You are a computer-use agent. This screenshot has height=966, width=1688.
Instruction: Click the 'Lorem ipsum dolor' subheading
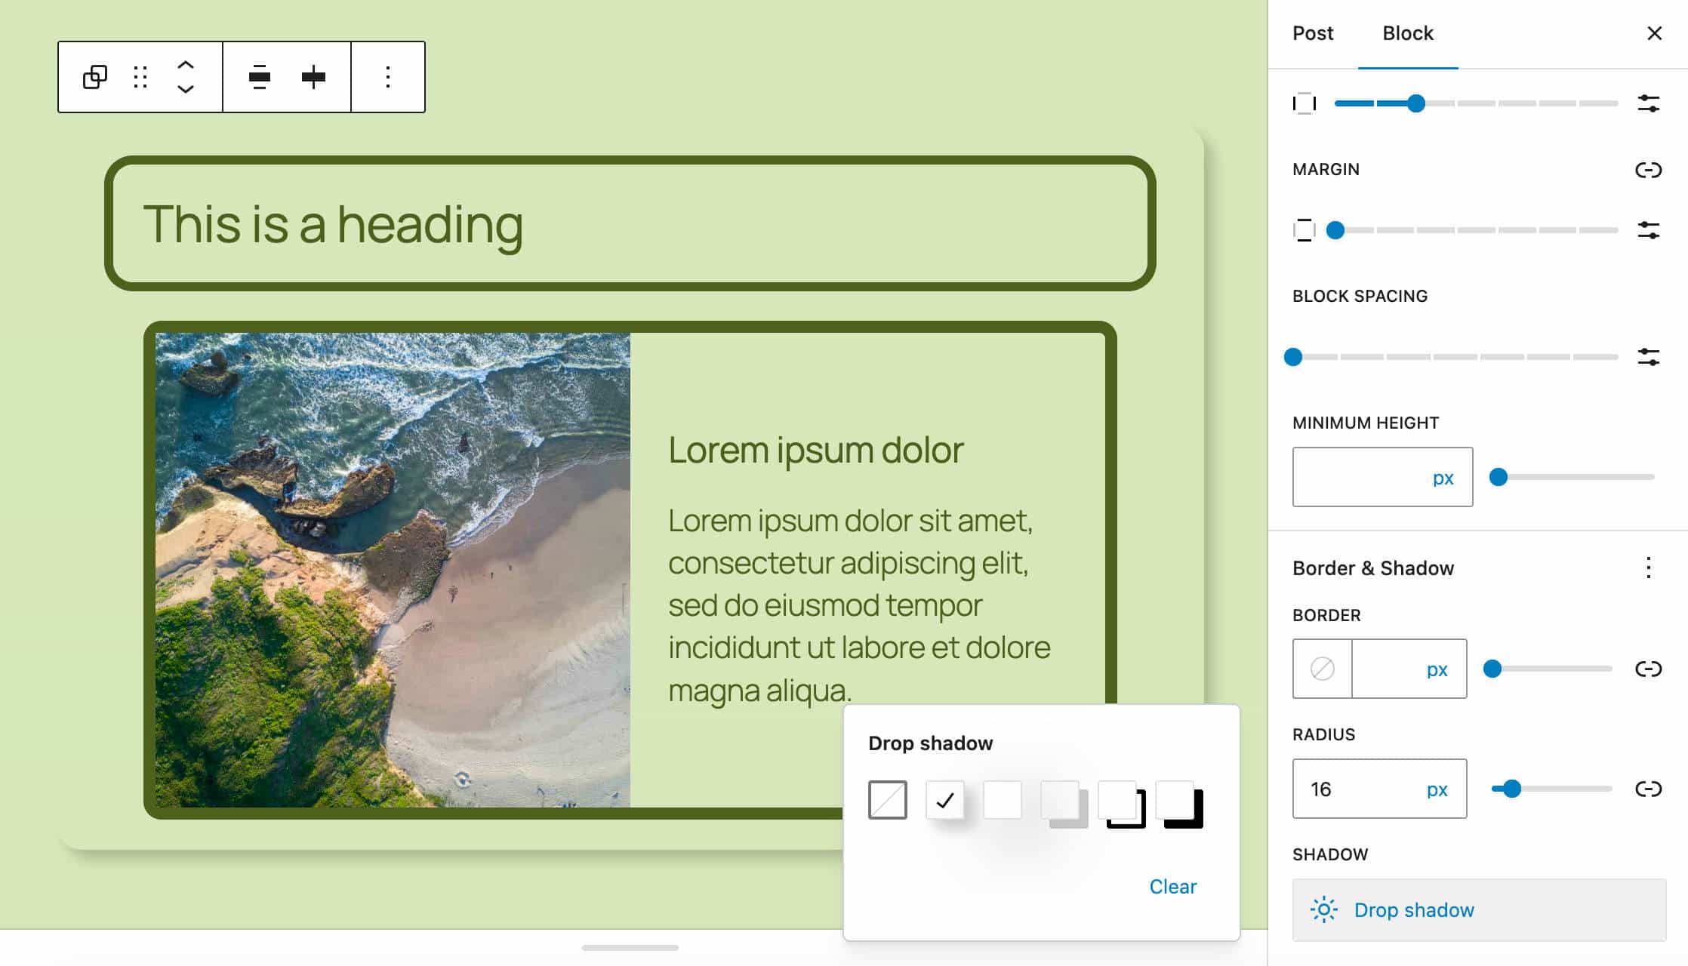coord(815,450)
